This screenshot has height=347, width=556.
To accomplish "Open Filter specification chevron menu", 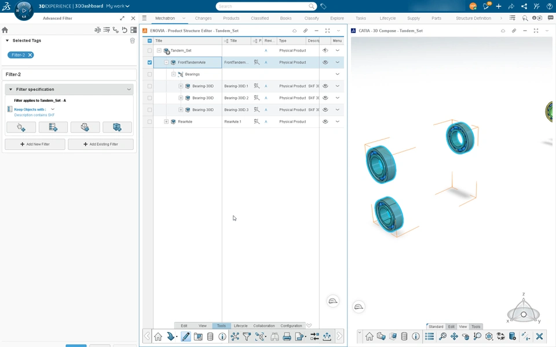I will coord(129,89).
